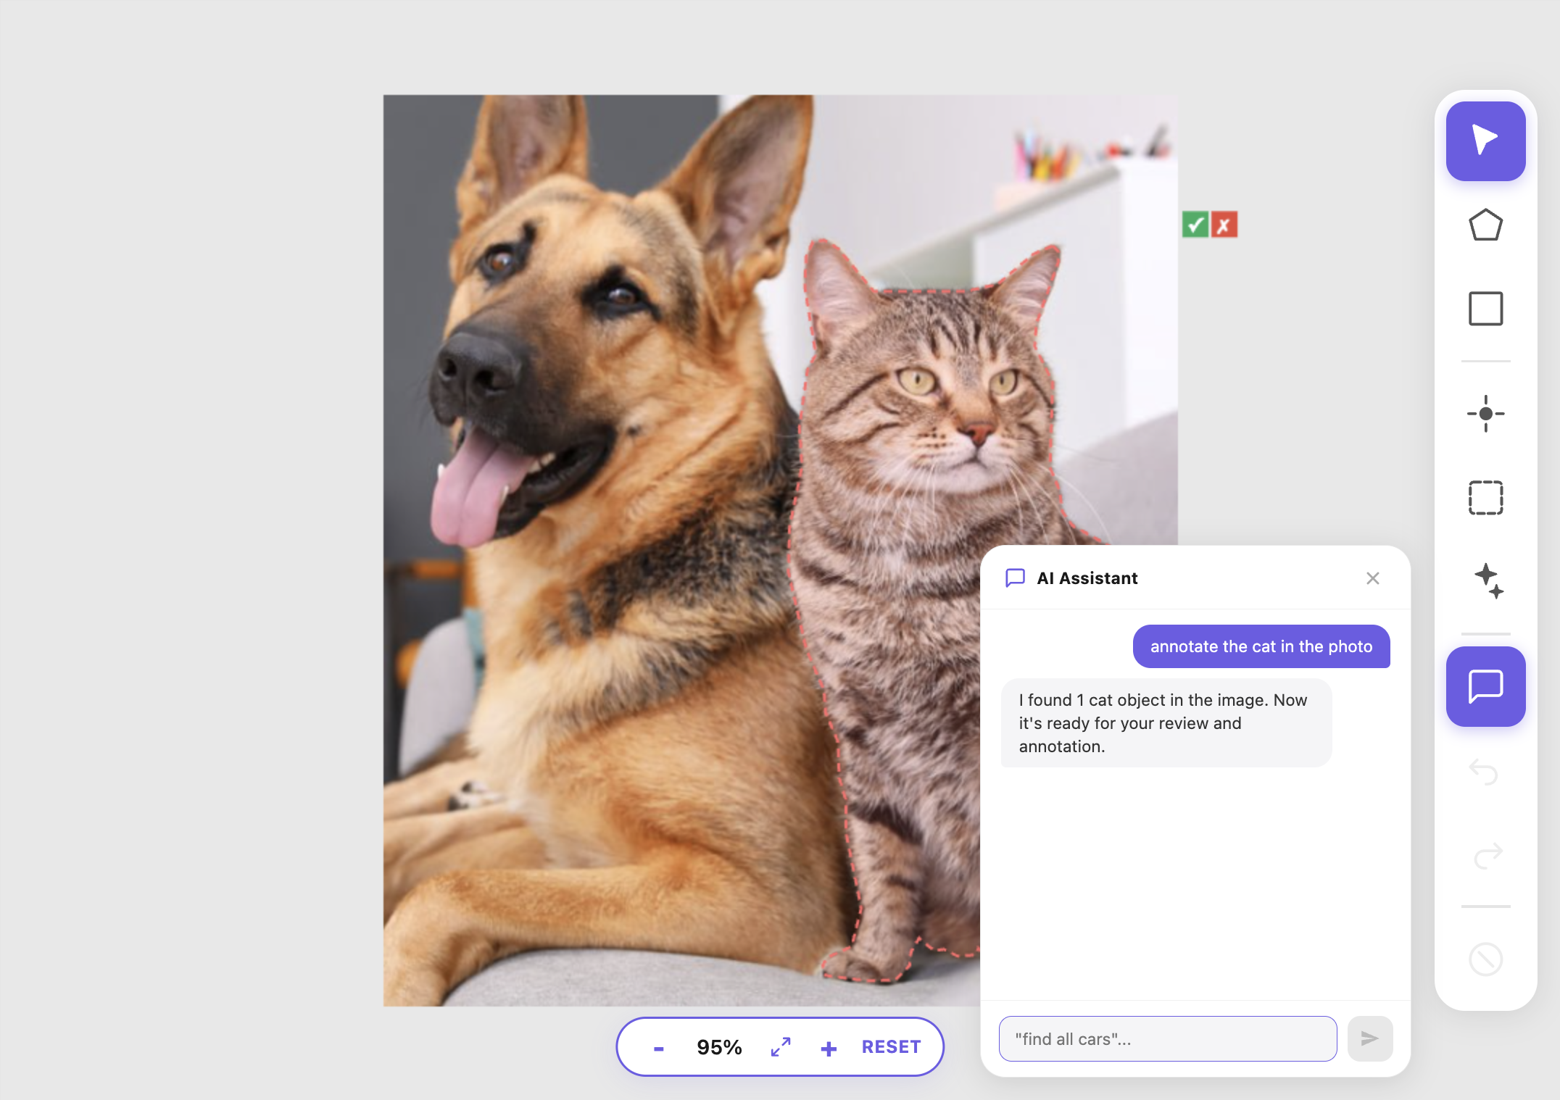Click the redo arrow icon
1560x1100 pixels.
[x=1488, y=855]
